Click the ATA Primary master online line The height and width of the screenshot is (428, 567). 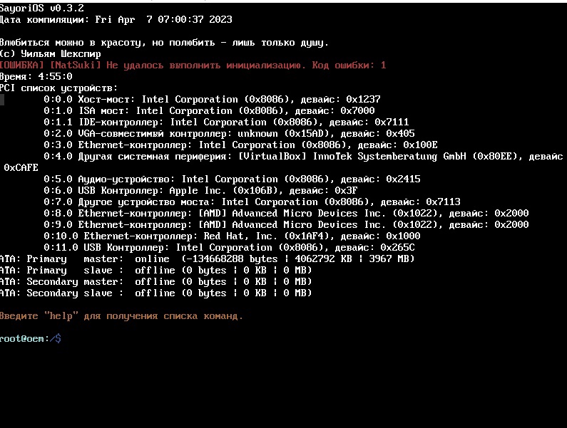tap(207, 259)
